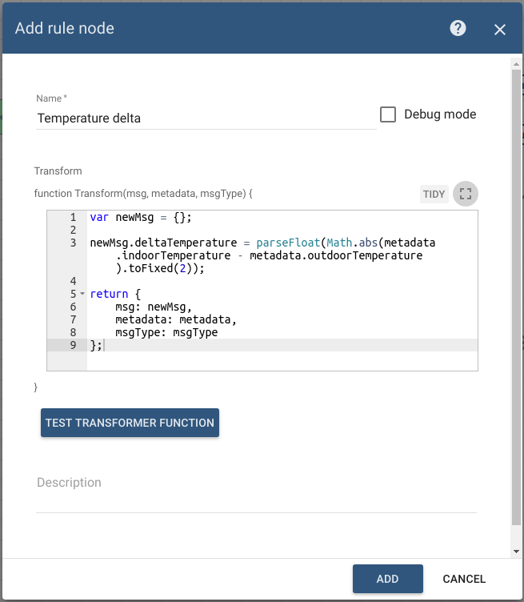The width and height of the screenshot is (524, 602).
Task: Click the scrollbar up arrow
Action: click(516, 64)
